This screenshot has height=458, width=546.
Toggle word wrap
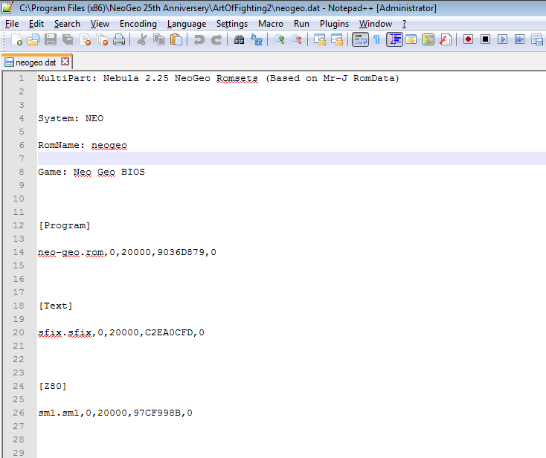(360, 39)
